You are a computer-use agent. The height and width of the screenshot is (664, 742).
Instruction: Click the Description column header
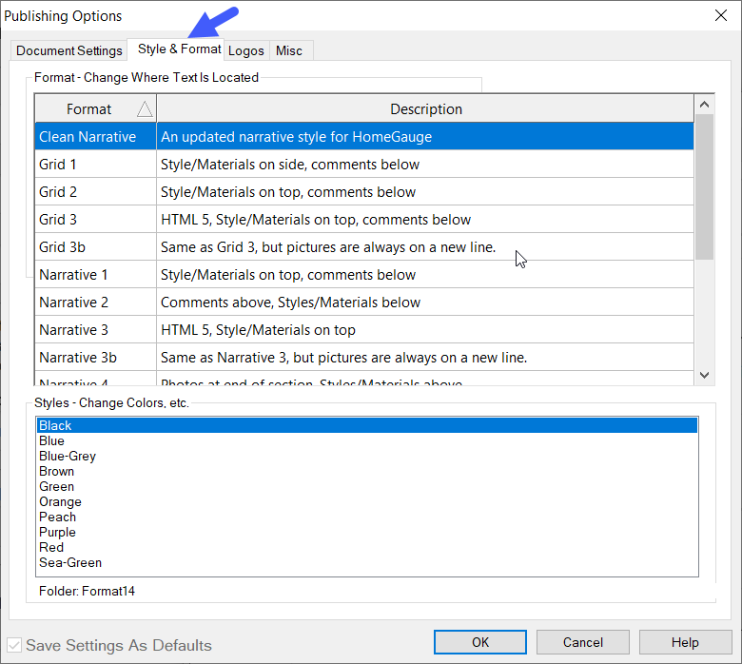point(425,109)
